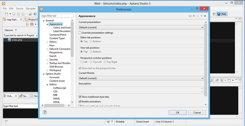Open the Source menu
The width and height of the screenshot is (245, 126).
click(x=20, y=9)
